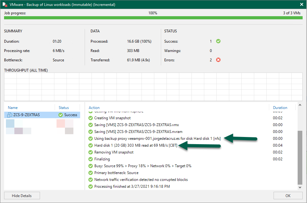This screenshot has height=203, width=307.
Task: Collapse the panel with Hide Details button
Action: point(22,196)
